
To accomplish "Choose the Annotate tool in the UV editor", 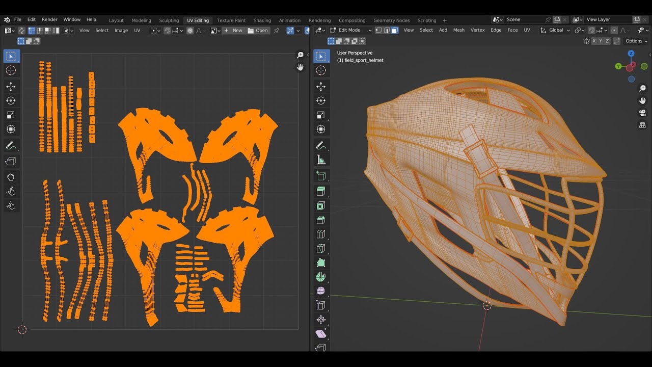I will pos(11,146).
